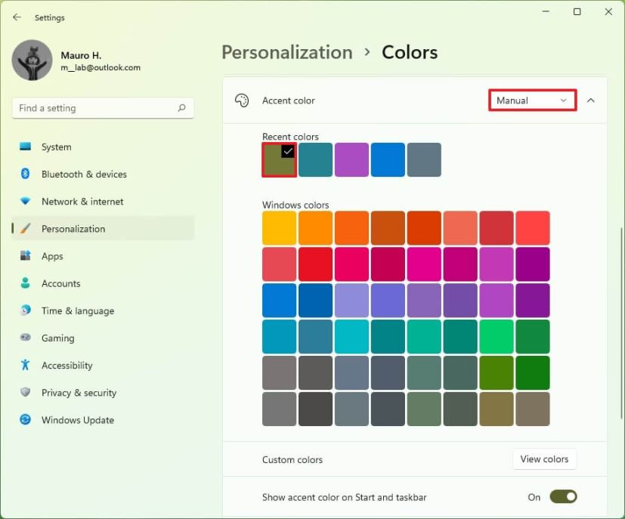Click in the Find a setting box

tap(103, 108)
